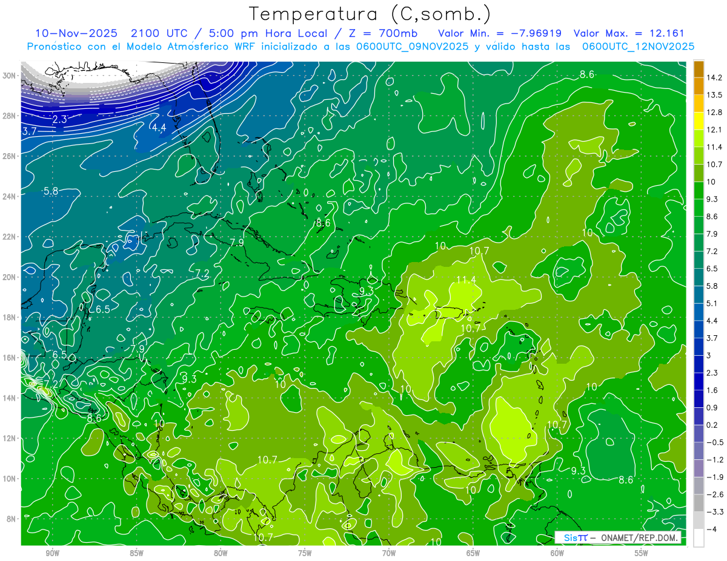Click the "75W" longitude axis label
Viewport: 727px width, 561px height.
point(305,553)
